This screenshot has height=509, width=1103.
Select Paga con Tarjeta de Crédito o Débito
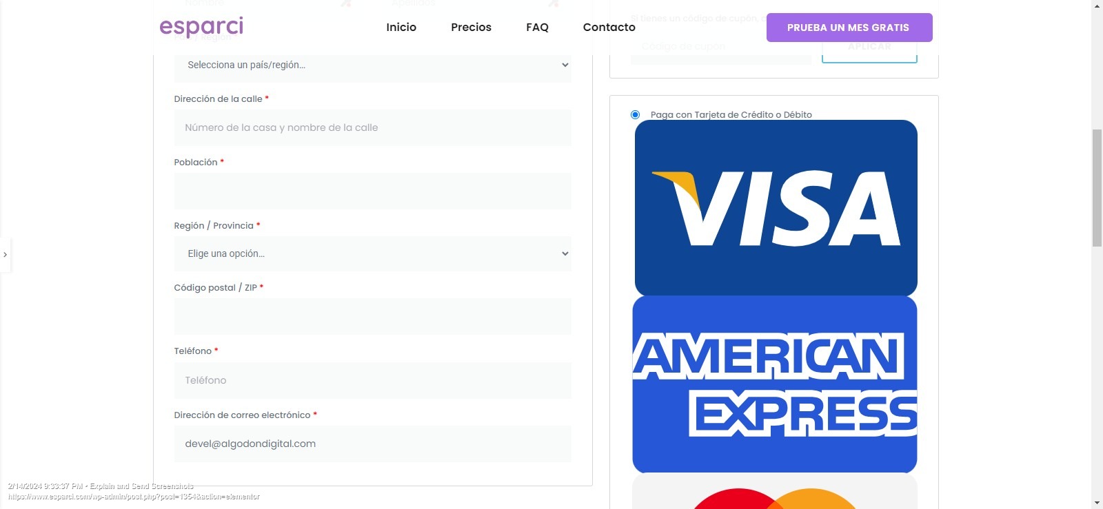(x=635, y=115)
